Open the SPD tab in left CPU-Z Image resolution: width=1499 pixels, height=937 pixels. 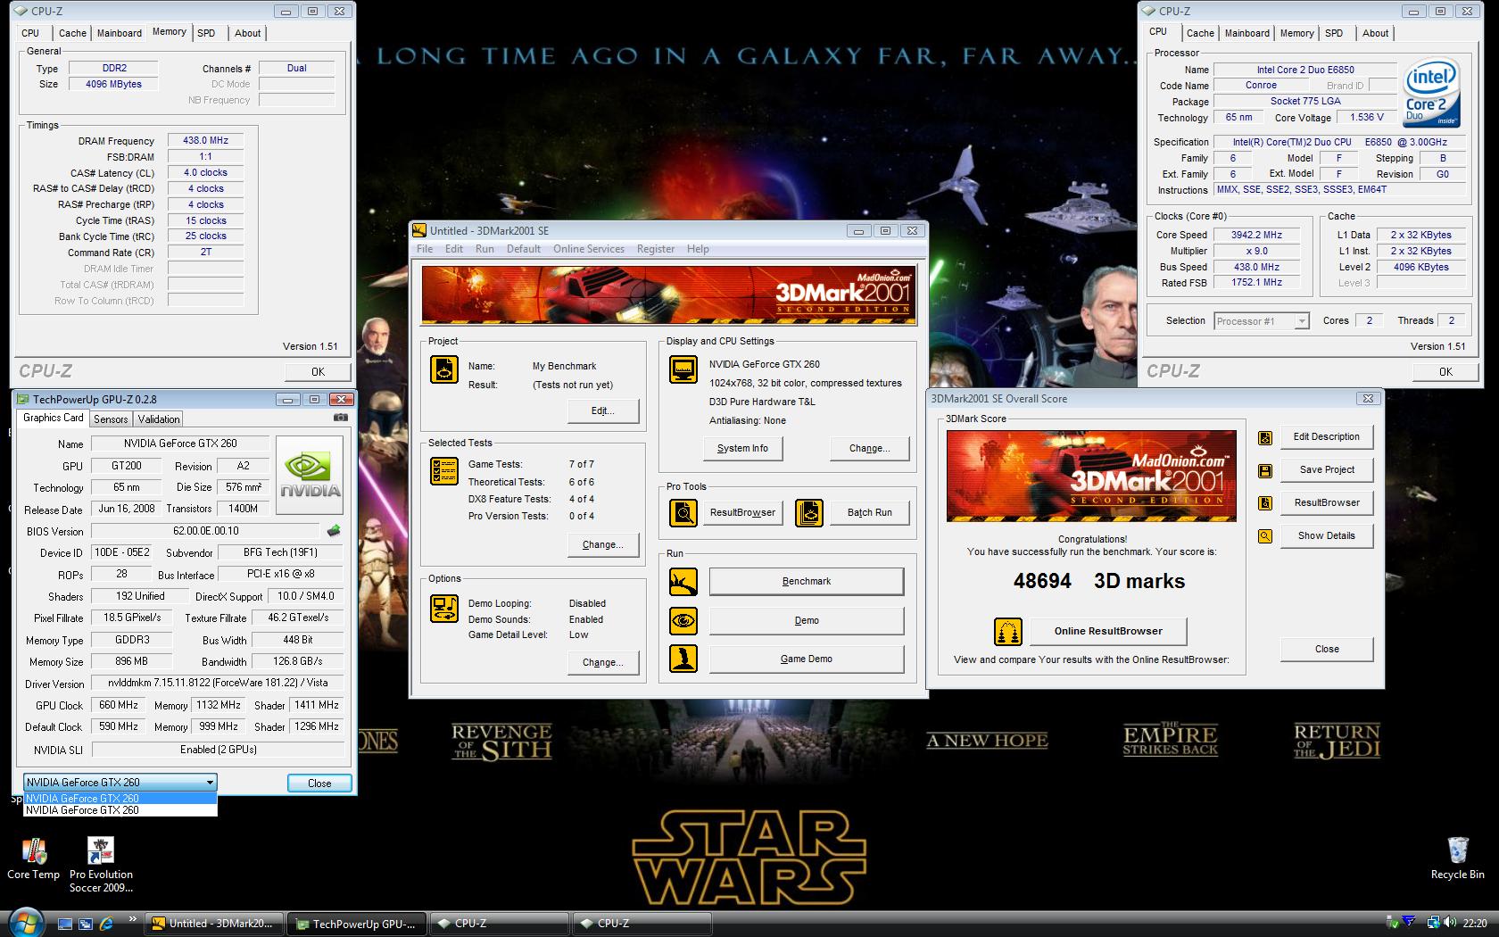pyautogui.click(x=206, y=33)
